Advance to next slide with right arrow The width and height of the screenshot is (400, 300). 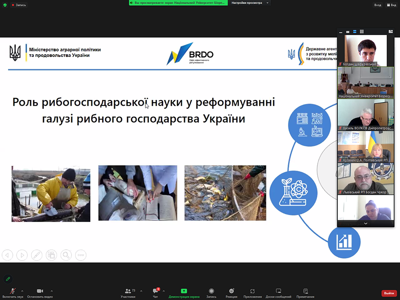pyautogui.click(x=22, y=255)
